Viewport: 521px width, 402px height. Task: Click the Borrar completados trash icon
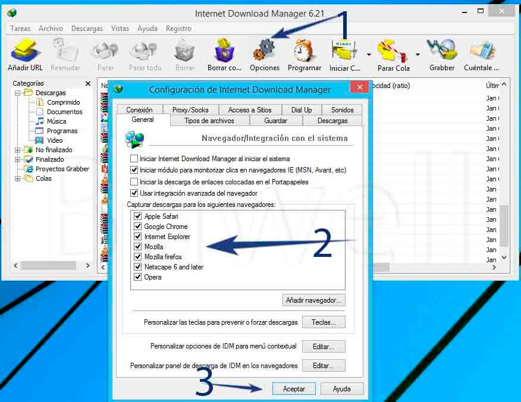225,51
